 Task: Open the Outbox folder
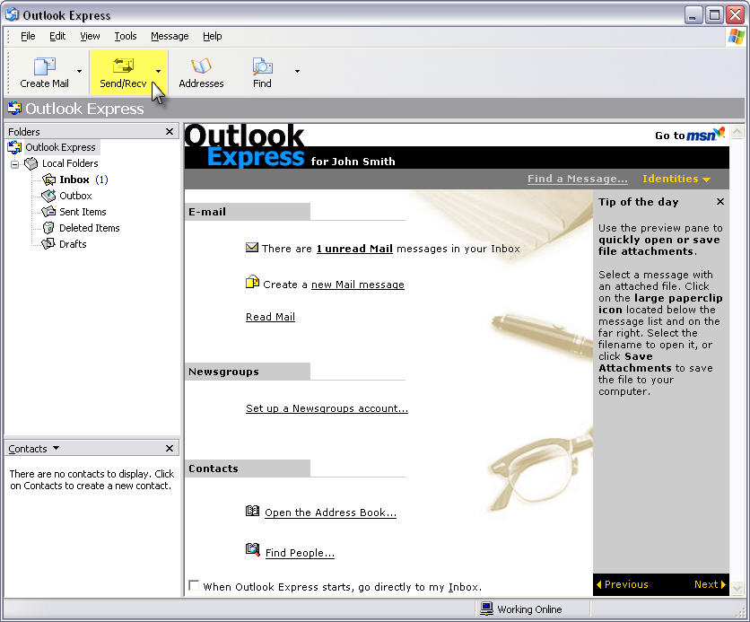[x=75, y=196]
